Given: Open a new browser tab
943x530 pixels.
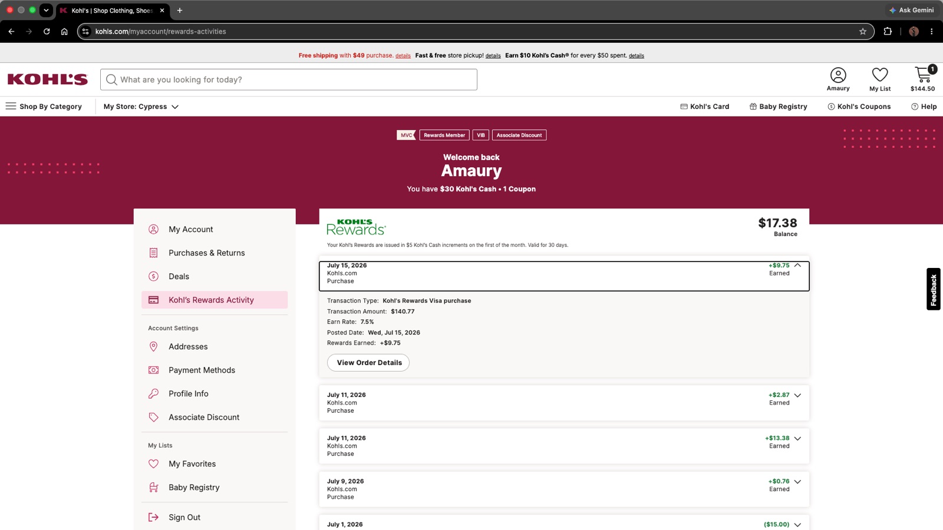Looking at the screenshot, I should [x=180, y=10].
